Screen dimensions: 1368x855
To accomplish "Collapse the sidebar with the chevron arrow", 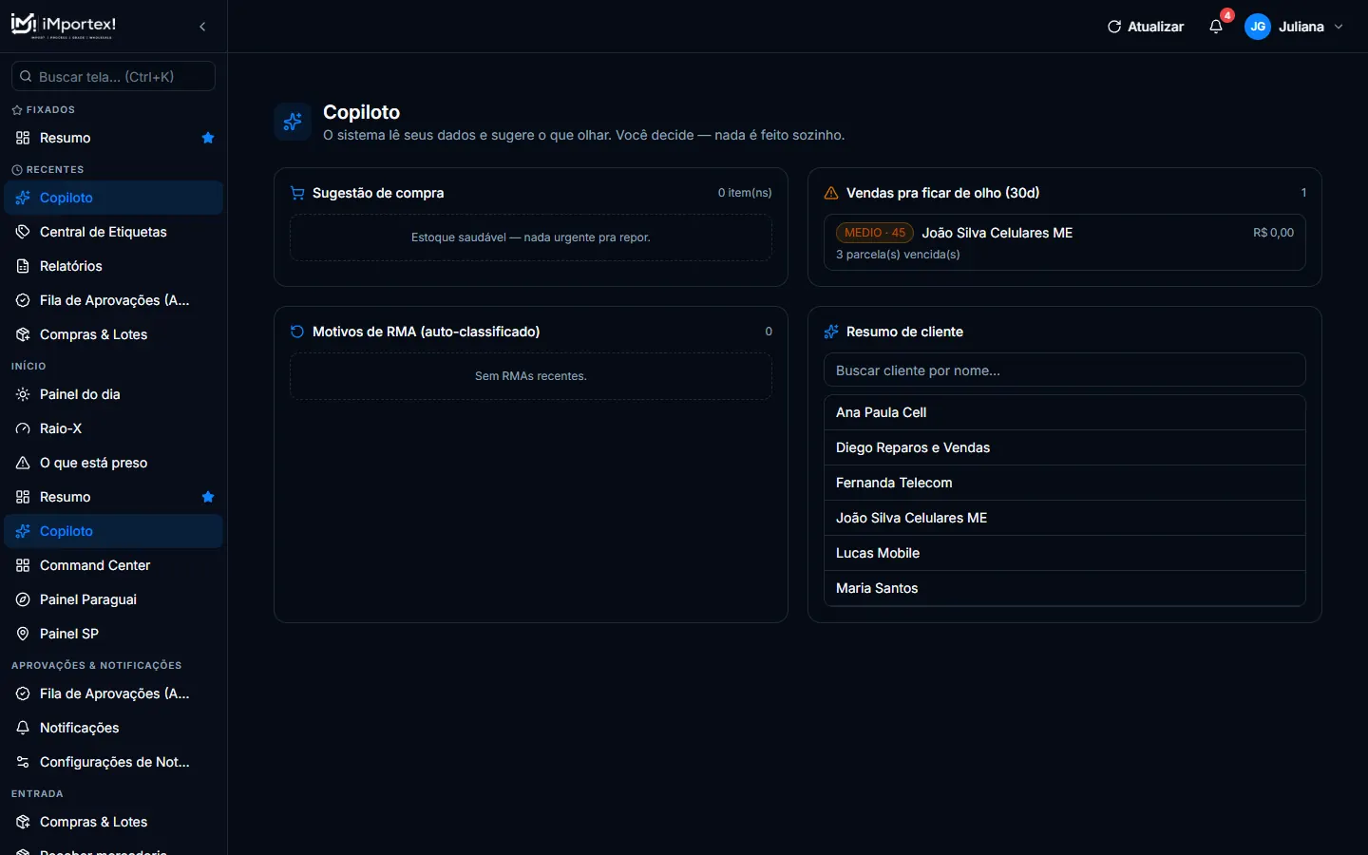I will coord(202,27).
